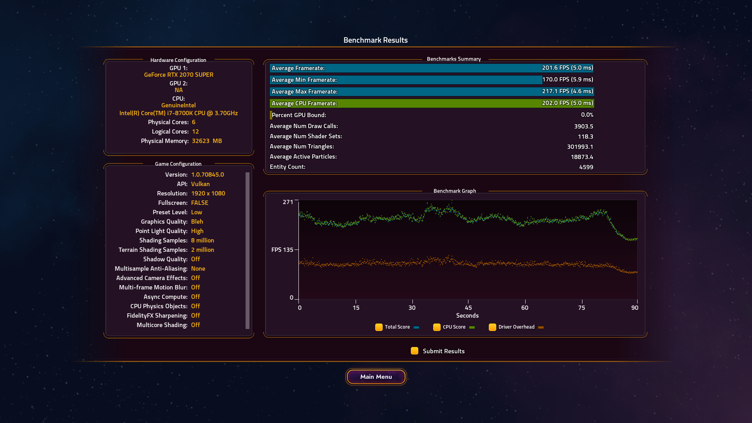Click the Percent GPU Bound row

[431, 115]
